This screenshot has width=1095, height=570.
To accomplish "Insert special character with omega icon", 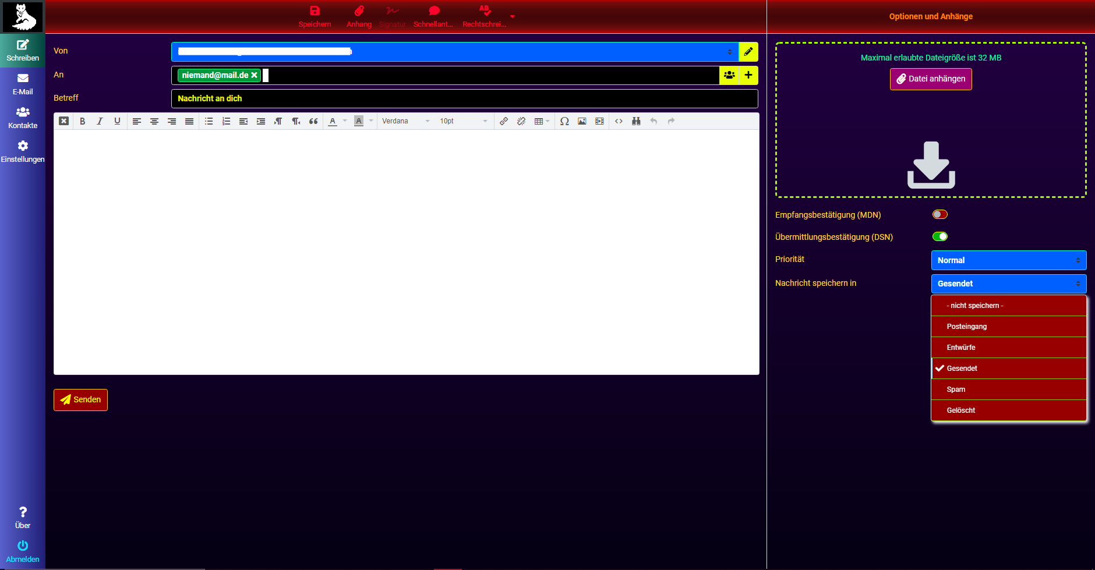I will (x=564, y=121).
